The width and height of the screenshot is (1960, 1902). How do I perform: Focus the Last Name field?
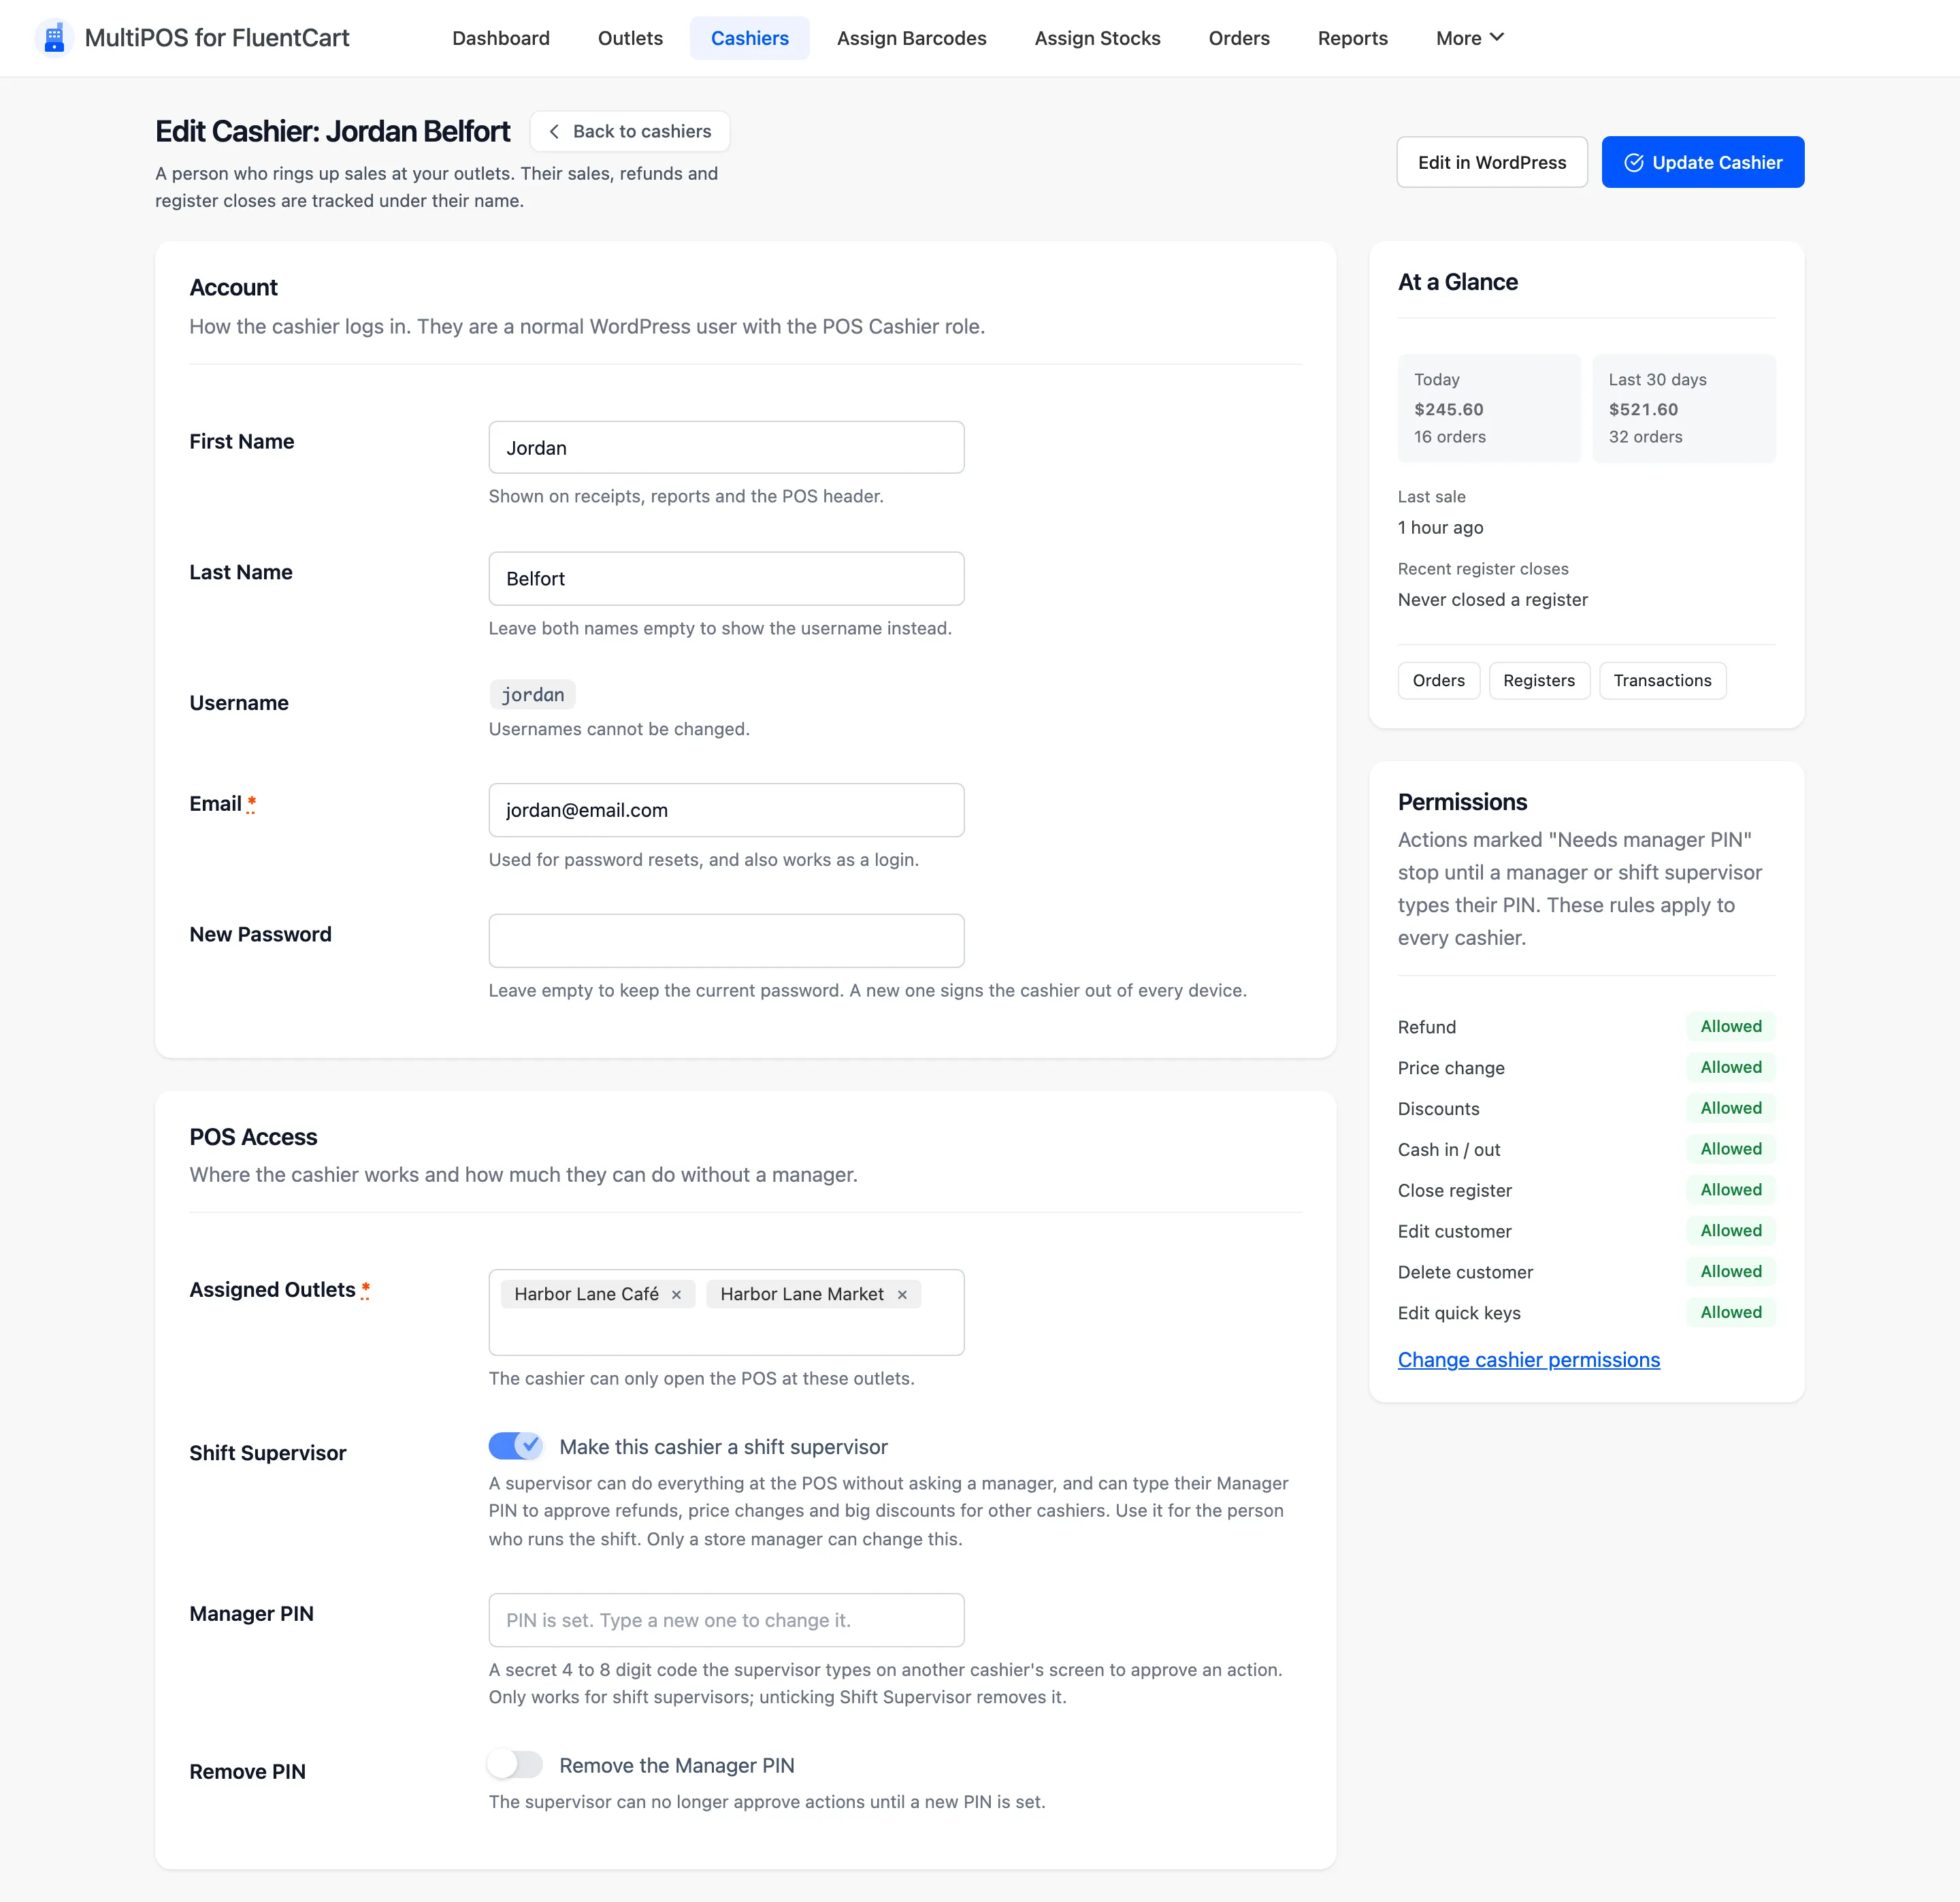[x=727, y=579]
